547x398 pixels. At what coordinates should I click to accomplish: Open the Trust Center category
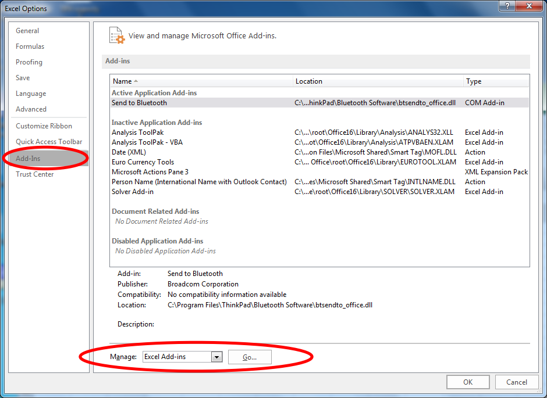(34, 174)
